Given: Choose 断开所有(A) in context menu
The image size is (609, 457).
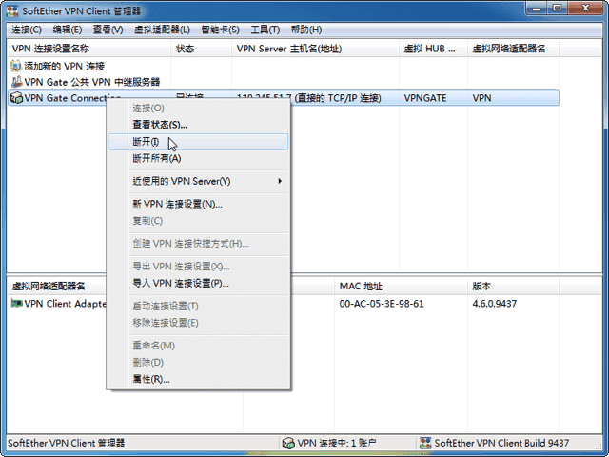Looking at the screenshot, I should coord(198,159).
